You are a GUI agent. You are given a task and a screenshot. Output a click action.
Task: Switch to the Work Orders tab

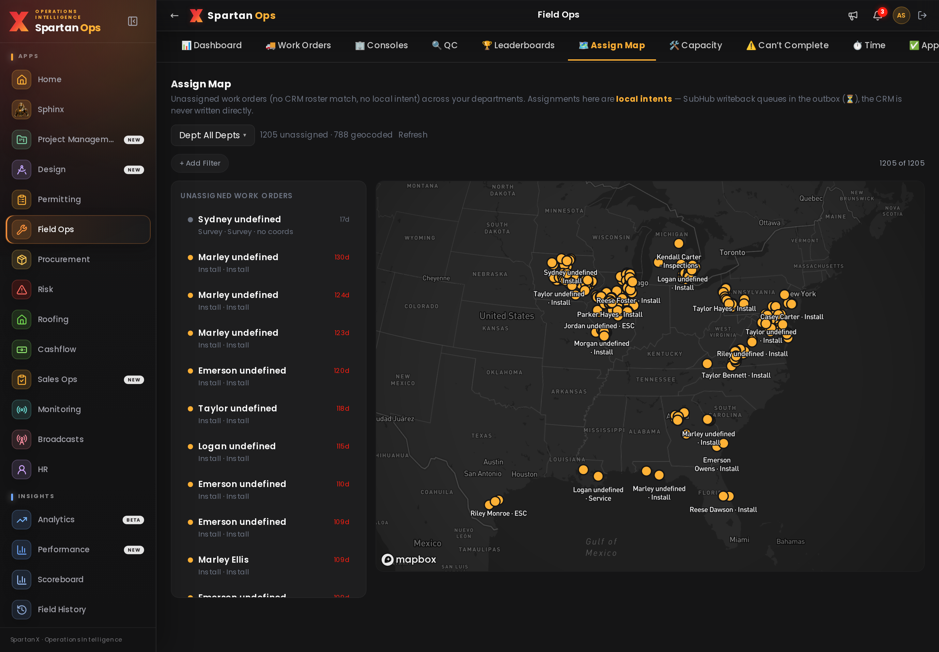tap(298, 45)
